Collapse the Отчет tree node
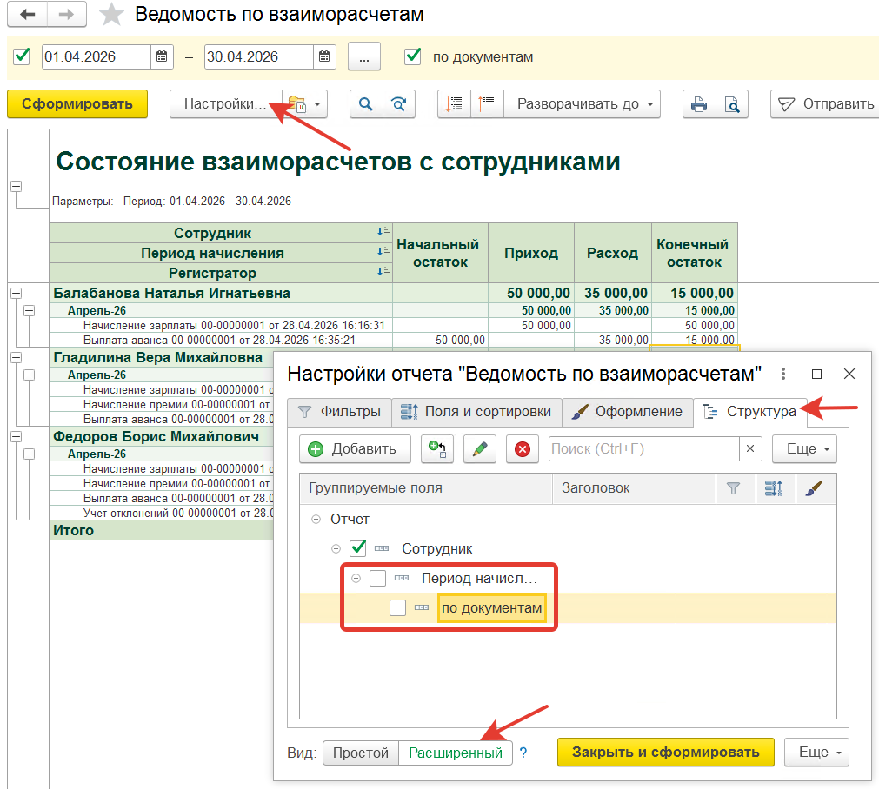 coord(316,520)
